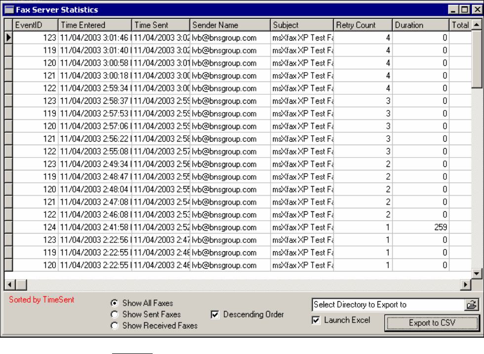Click the Select Directory to Export to field

(388, 305)
